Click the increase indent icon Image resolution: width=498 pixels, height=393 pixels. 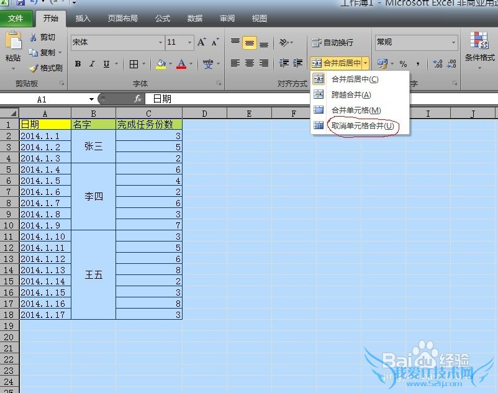(297, 63)
